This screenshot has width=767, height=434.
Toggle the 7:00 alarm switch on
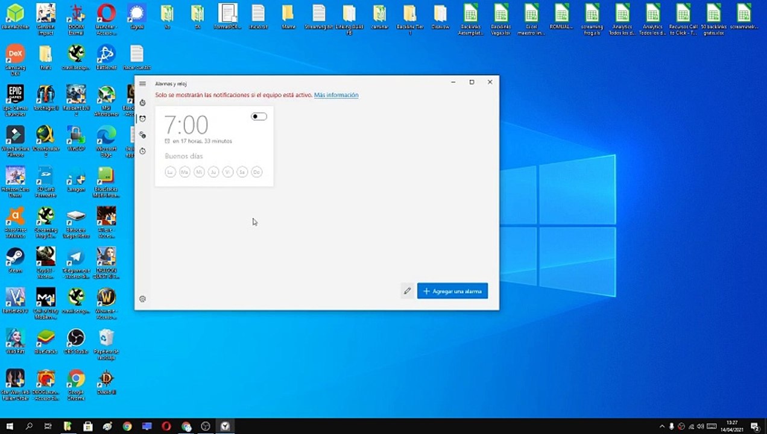click(259, 116)
